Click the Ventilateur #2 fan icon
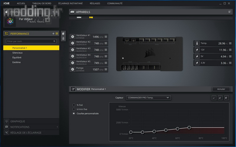The height and width of the screenshot is (147, 236). pyautogui.click(x=73, y=43)
